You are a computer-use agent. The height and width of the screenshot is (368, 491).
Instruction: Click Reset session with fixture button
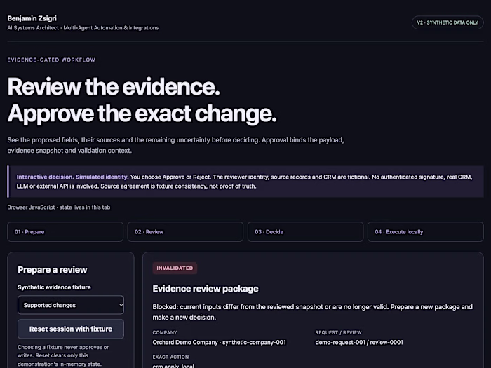point(71,329)
